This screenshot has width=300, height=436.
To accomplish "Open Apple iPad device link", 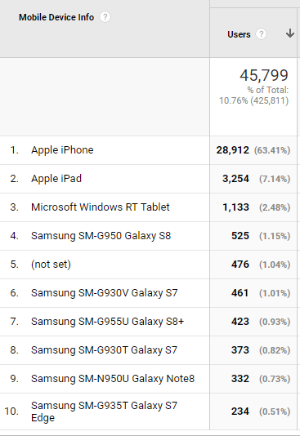I will click(x=56, y=179).
